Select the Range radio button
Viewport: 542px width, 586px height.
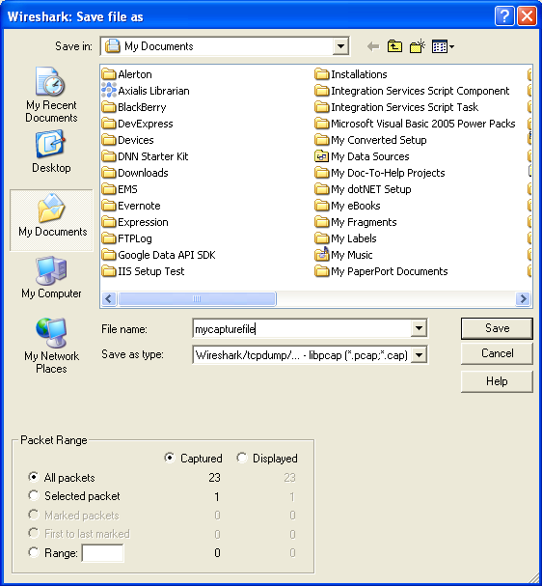34,552
